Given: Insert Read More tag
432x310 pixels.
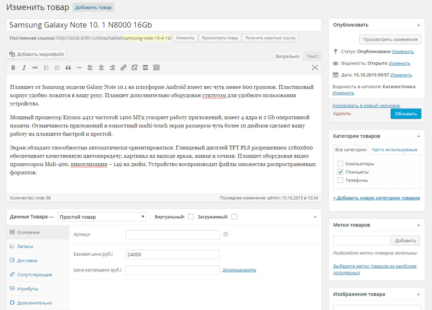Looking at the screenshot, I should pyautogui.click(x=145, y=68).
